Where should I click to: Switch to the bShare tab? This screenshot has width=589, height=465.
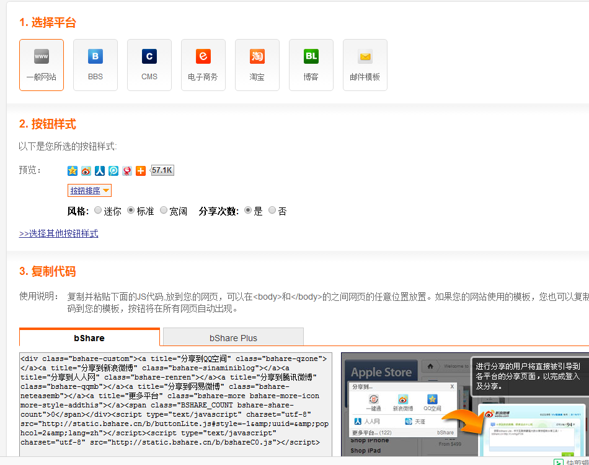(89, 337)
